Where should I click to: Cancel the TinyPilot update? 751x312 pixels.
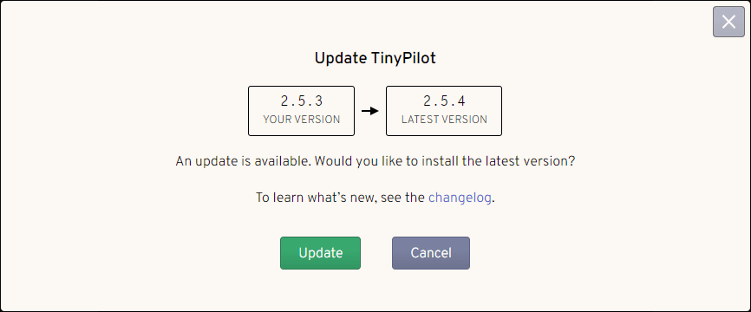[431, 253]
